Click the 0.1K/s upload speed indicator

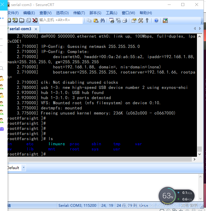pyautogui.click(x=185, y=193)
